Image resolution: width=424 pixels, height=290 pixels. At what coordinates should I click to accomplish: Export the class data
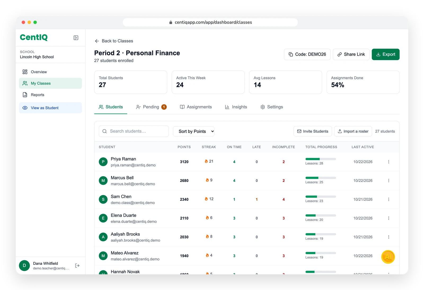pos(386,54)
